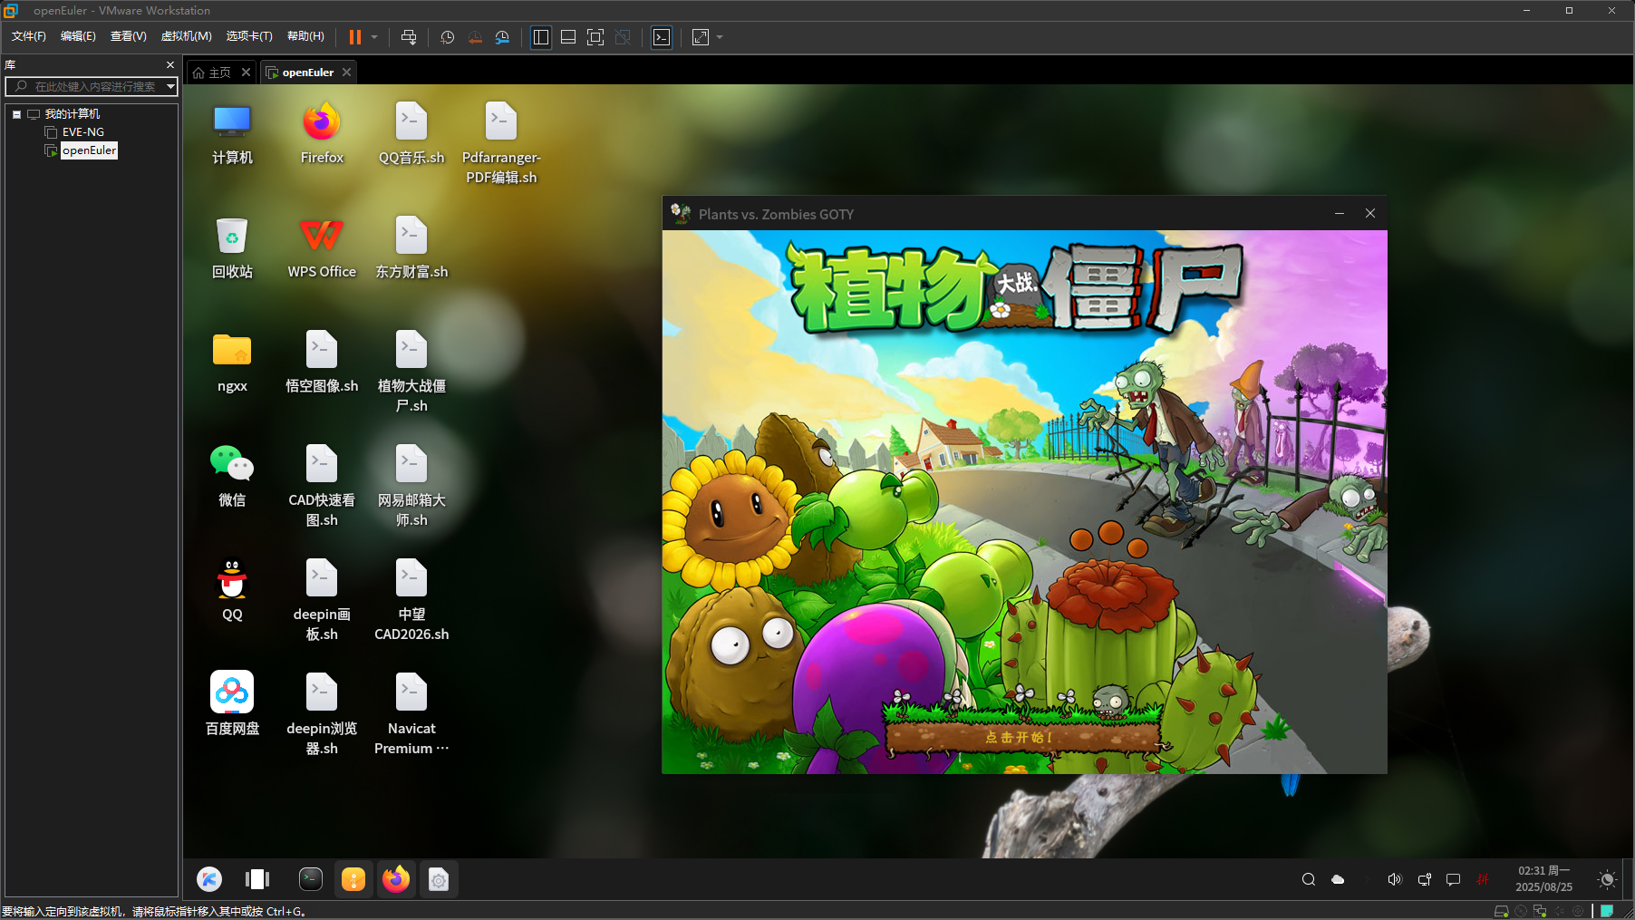
Task: Select the QQ penguin desktop icon
Action: point(232,590)
